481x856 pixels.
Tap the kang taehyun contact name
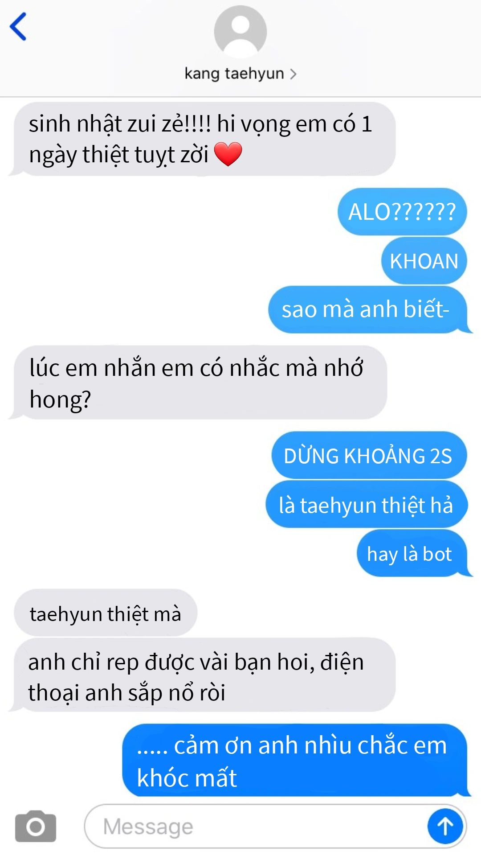(234, 74)
